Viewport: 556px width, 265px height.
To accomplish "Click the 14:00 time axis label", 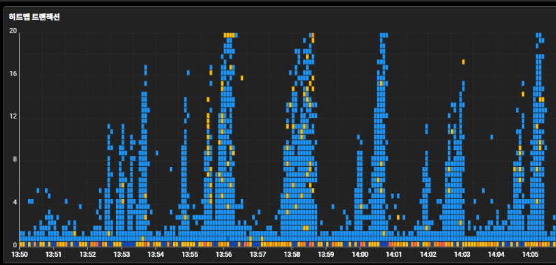I will (359, 254).
